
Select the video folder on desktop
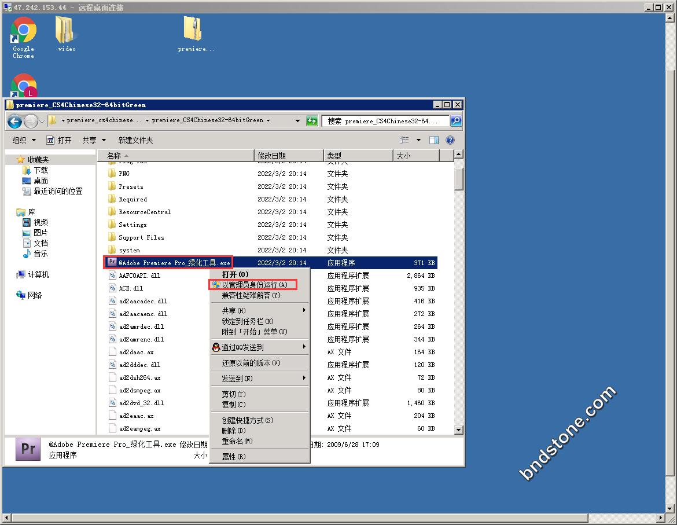click(67, 32)
